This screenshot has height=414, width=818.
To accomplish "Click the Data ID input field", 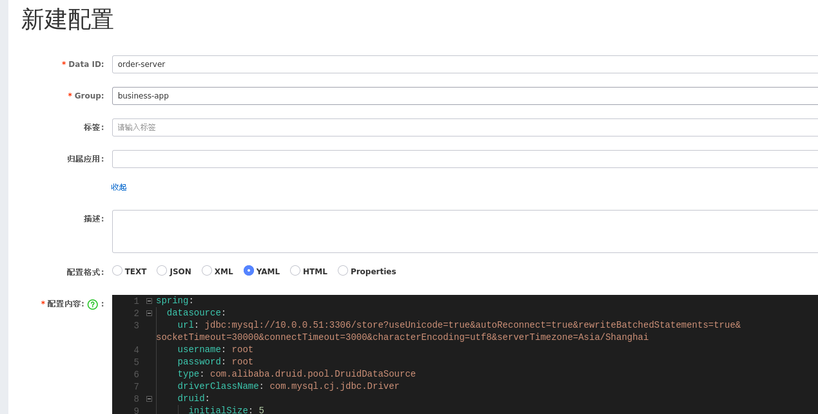I will point(464,64).
